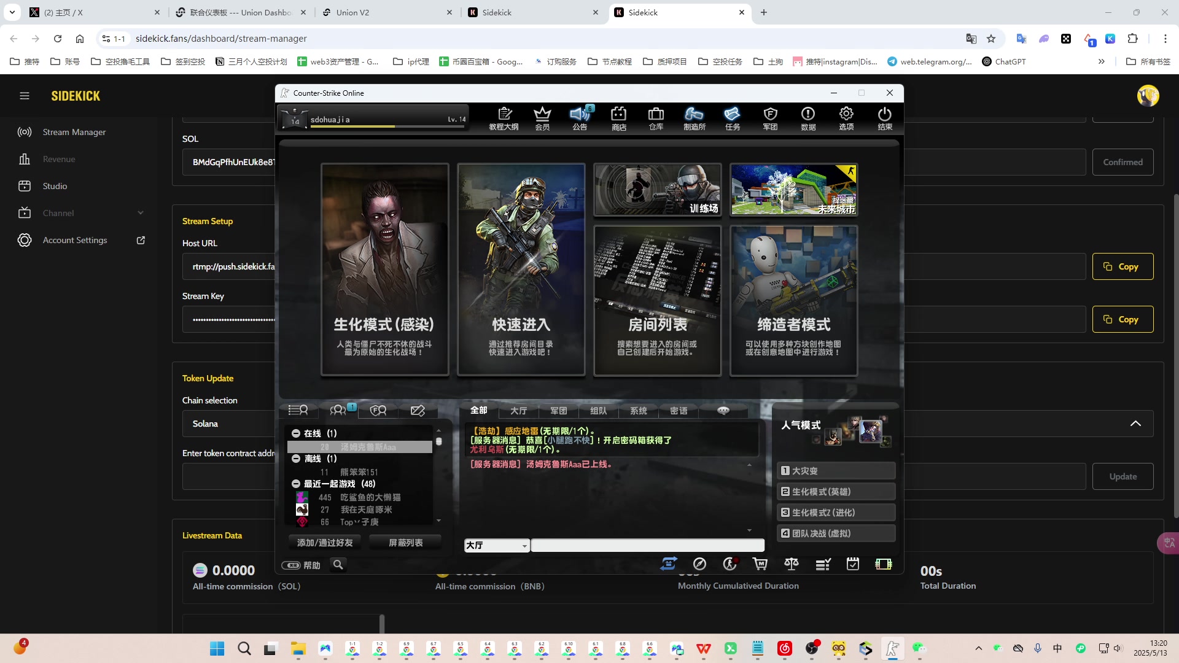Image resolution: width=1179 pixels, height=663 pixels.
Task: Copy the Host URL with Copy button
Action: point(1123,266)
